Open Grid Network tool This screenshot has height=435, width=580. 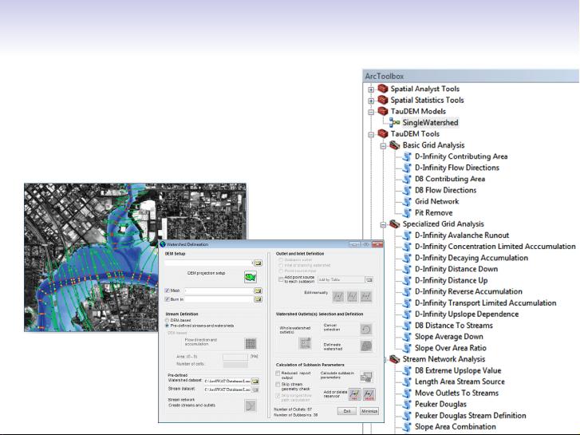coord(436,201)
